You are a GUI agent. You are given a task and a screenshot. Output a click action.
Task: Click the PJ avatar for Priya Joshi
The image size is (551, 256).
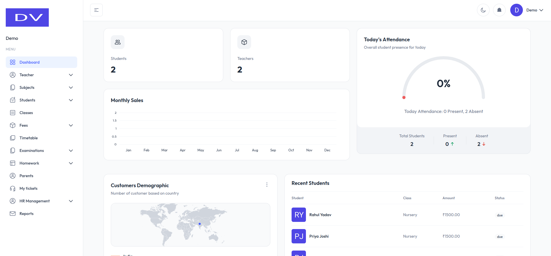pyautogui.click(x=299, y=236)
